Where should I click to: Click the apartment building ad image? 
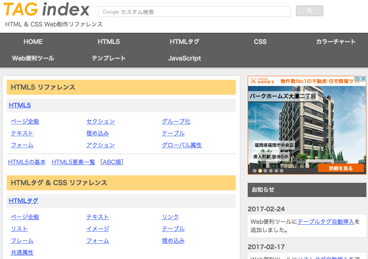(x=307, y=126)
